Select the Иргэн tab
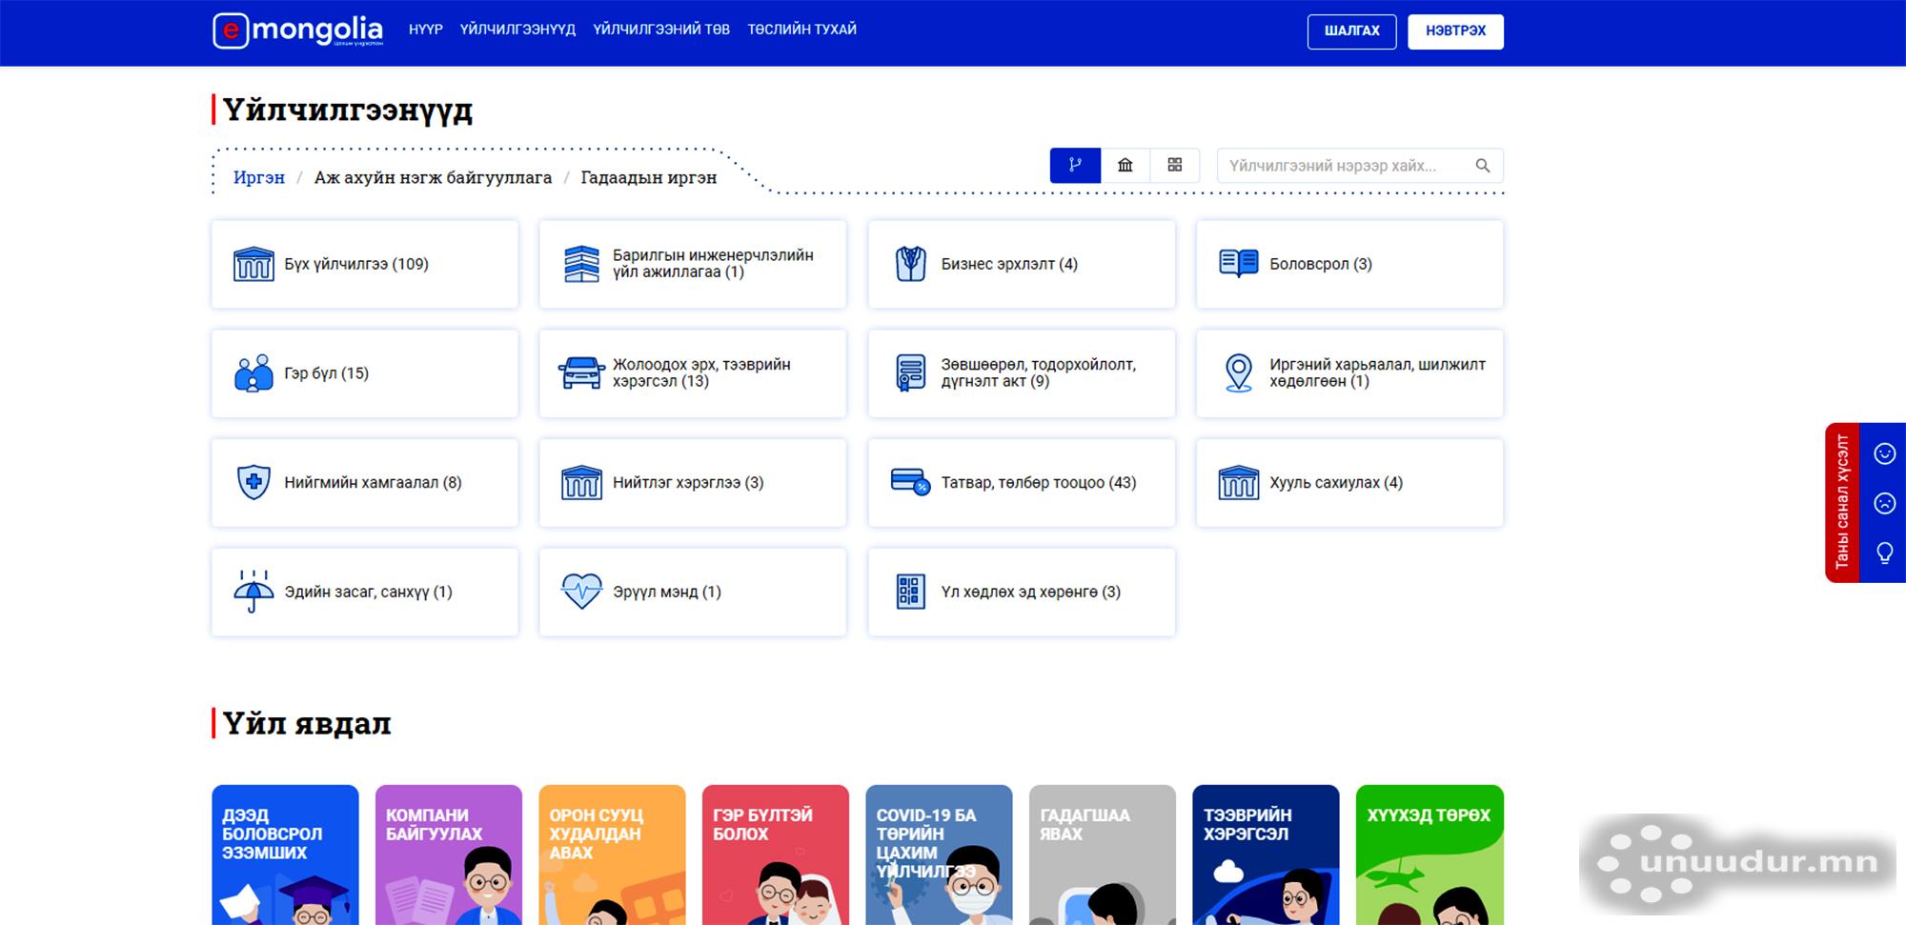This screenshot has height=925, width=1906. coord(259,178)
